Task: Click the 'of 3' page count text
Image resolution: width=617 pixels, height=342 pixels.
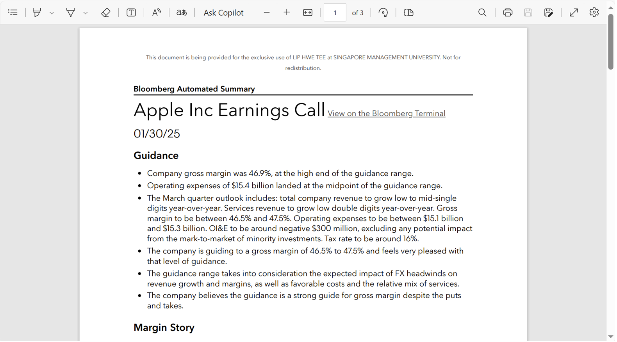Action: coord(358,13)
